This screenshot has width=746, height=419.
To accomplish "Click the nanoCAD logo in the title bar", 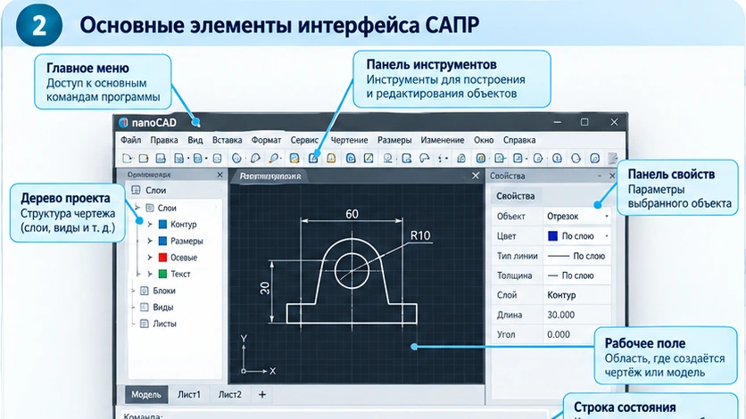I will [124, 122].
